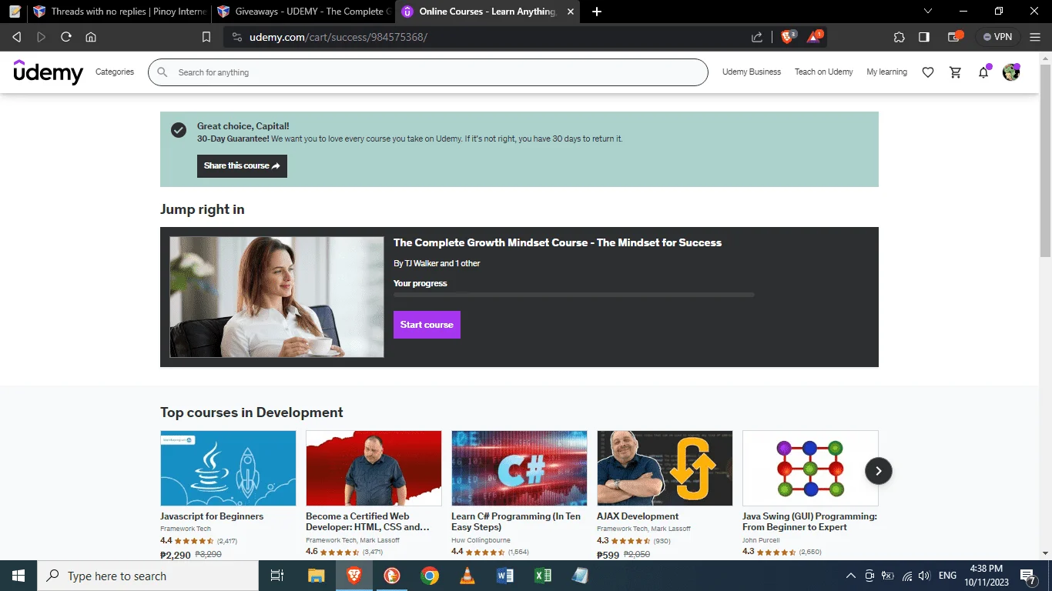Viewport: 1052px width, 591px height.
Task: Open the notifications bell on Udemy
Action: click(x=983, y=72)
